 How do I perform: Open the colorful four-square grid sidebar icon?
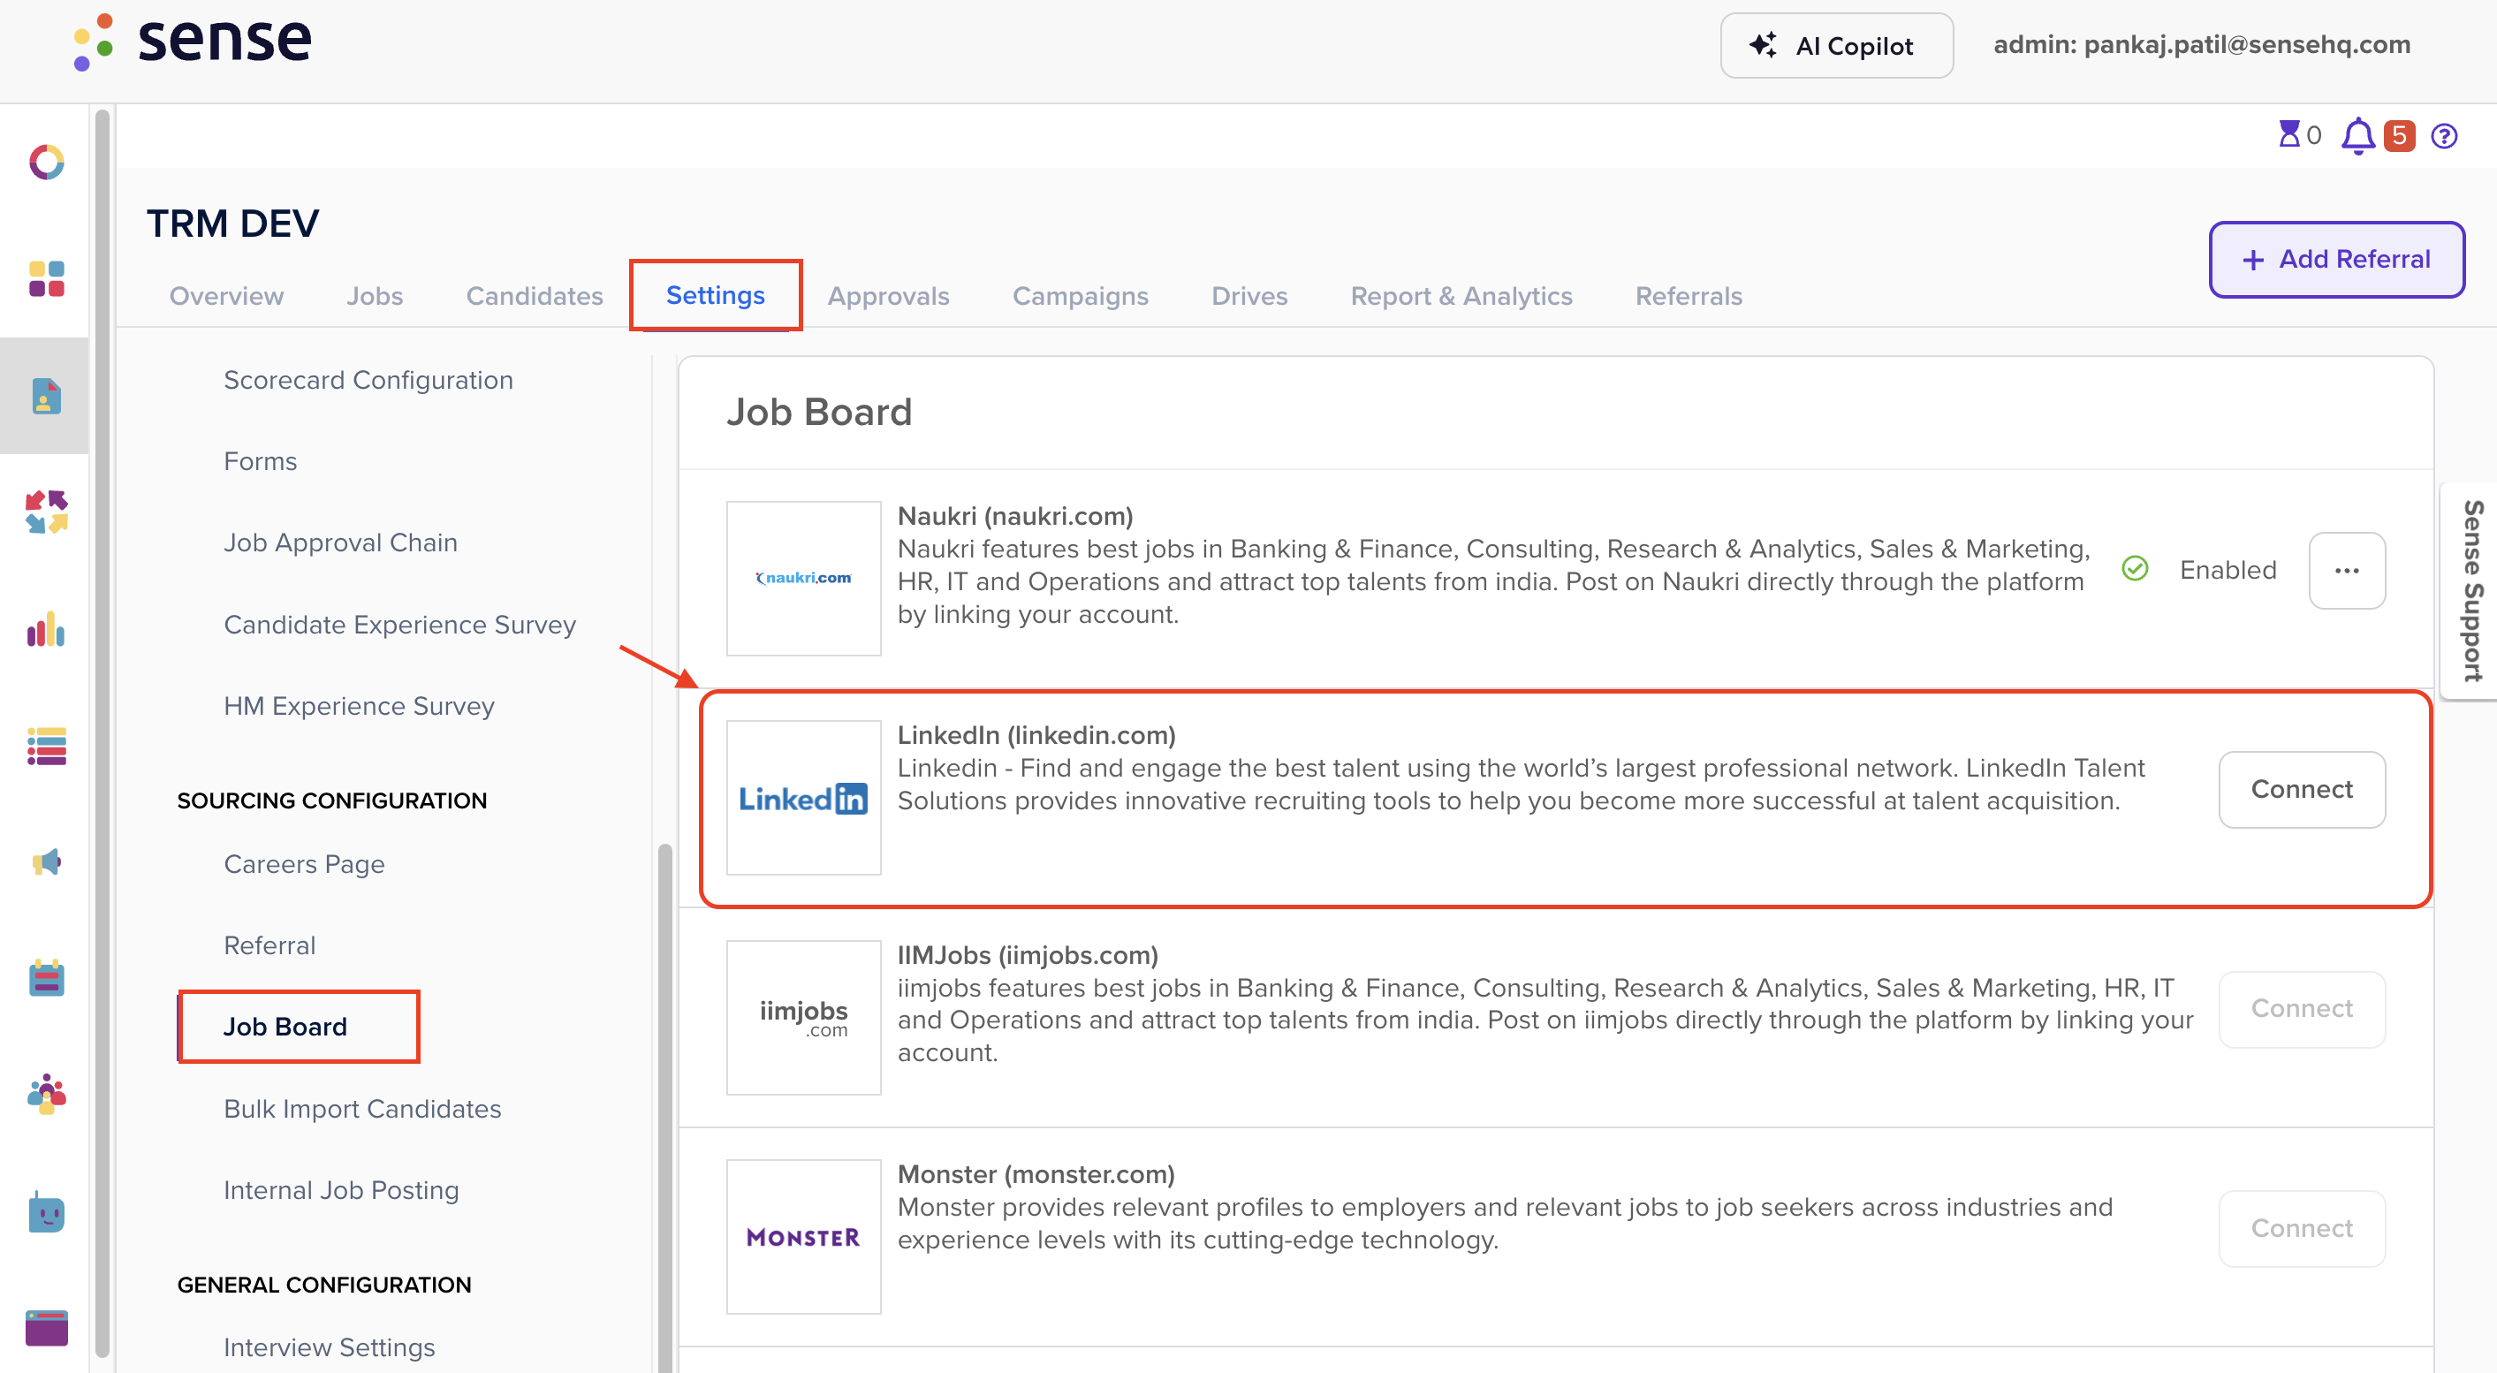coord(47,279)
